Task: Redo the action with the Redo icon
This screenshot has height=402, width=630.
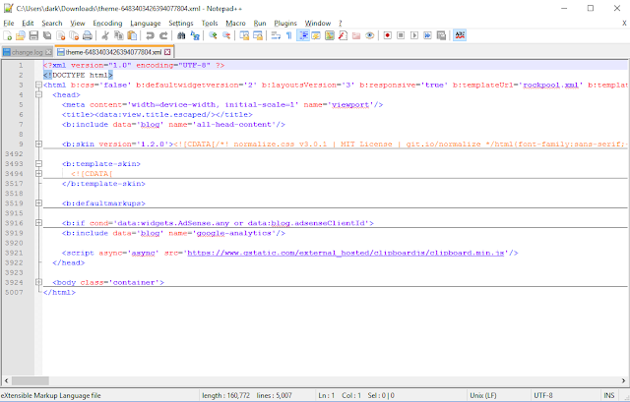Action: [x=163, y=35]
